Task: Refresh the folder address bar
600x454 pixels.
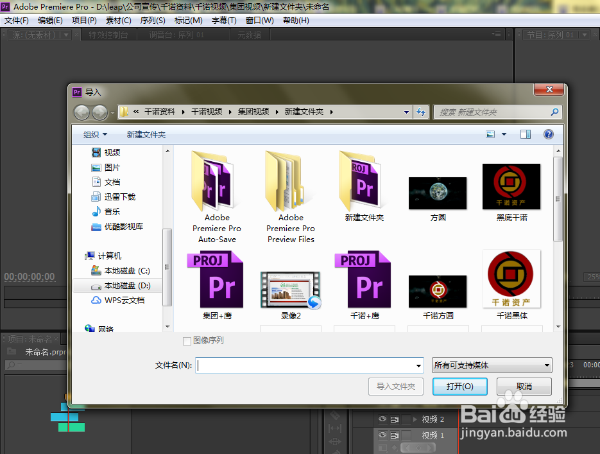Action: pyautogui.click(x=421, y=112)
